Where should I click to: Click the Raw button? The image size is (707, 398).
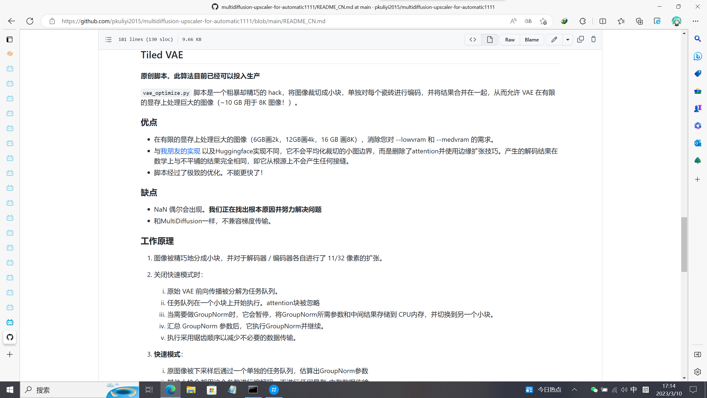pyautogui.click(x=510, y=40)
